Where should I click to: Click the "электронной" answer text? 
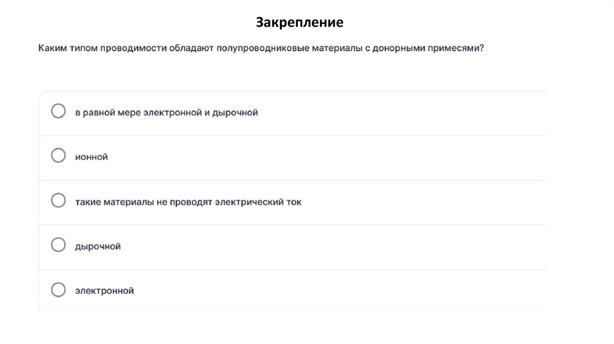pos(104,291)
